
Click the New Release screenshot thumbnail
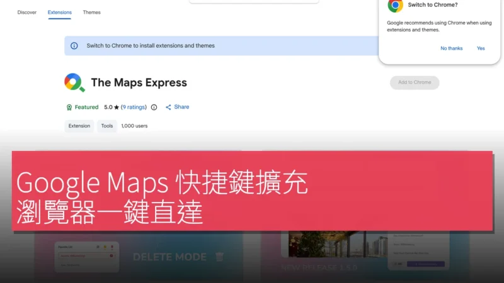click(x=365, y=257)
